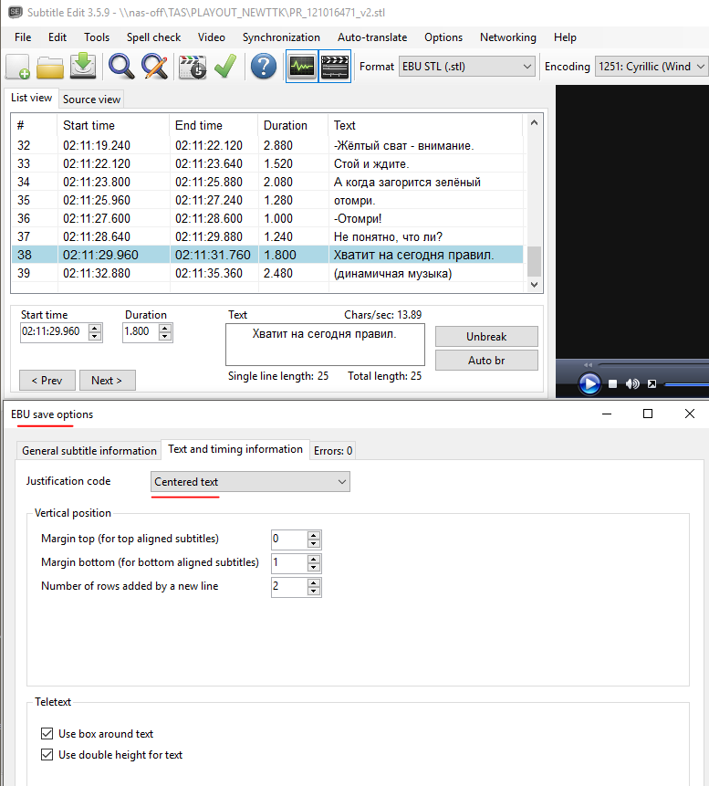This screenshot has width=709, height=786.
Task: Click the Duration column header
Action: (x=293, y=125)
